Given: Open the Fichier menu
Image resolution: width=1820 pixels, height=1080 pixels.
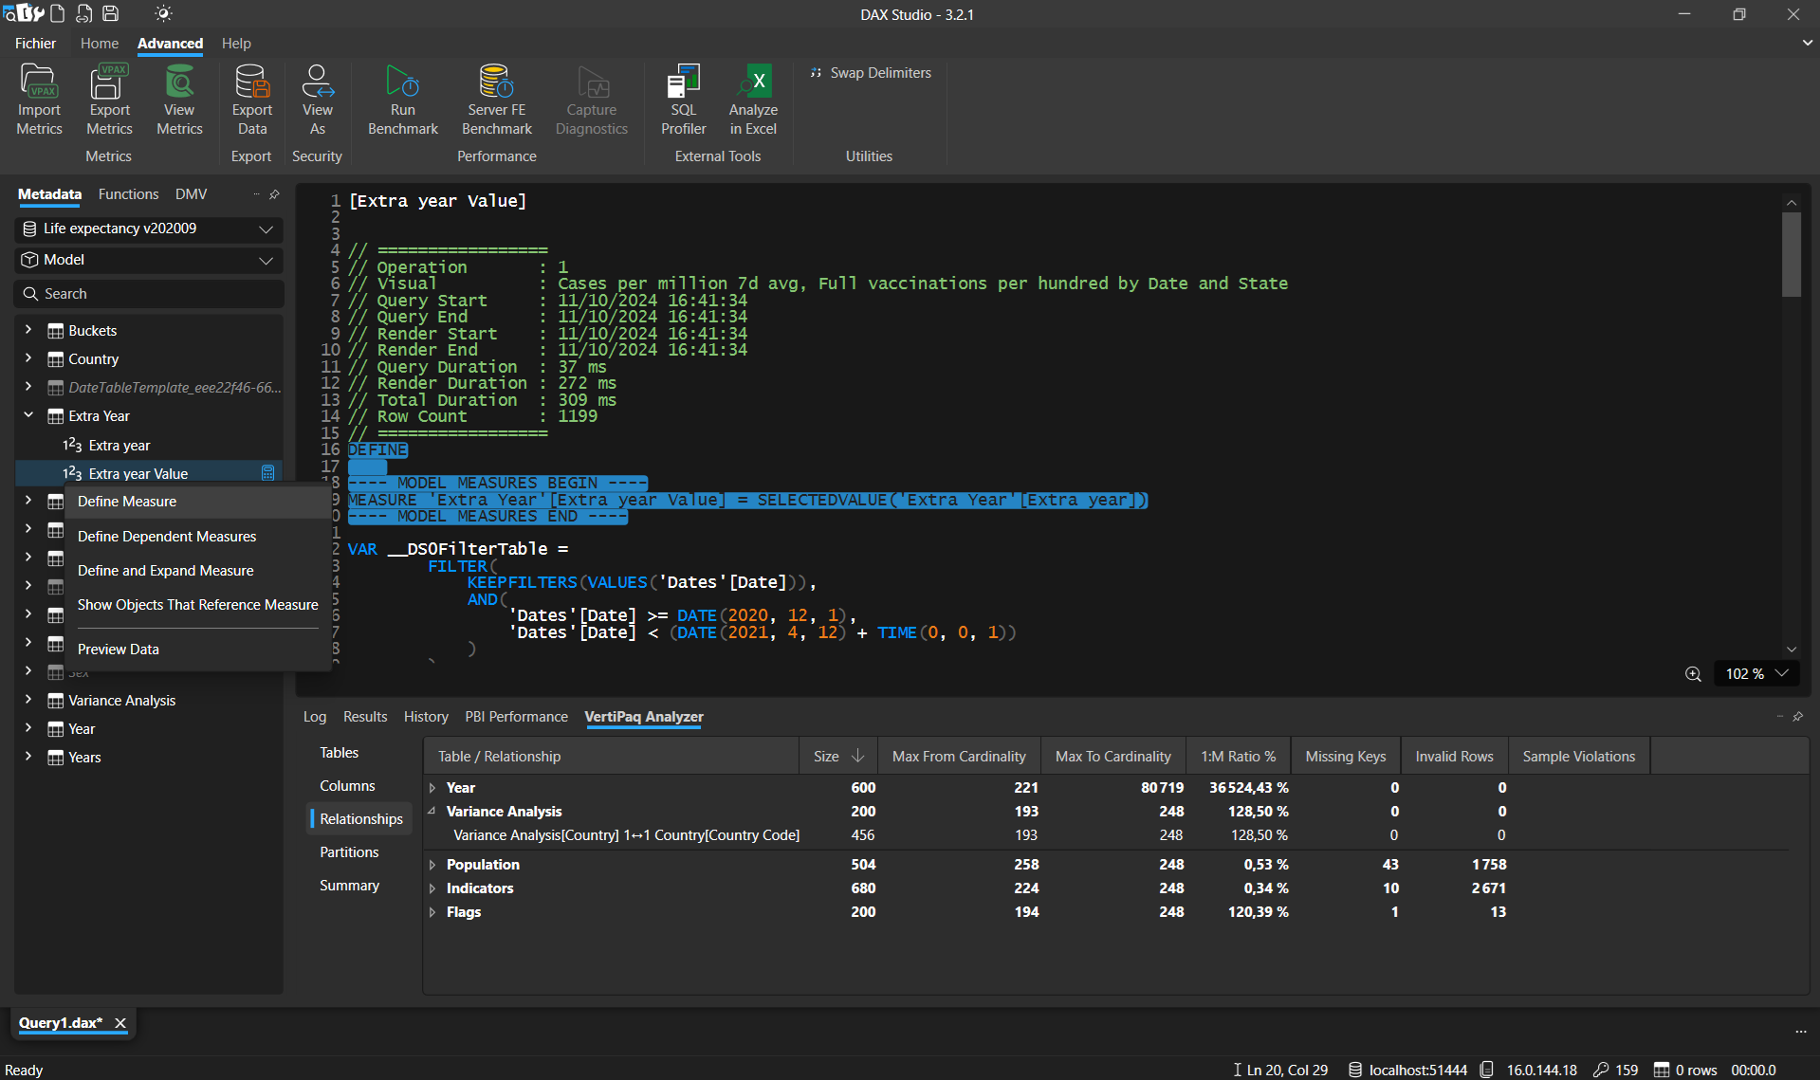Looking at the screenshot, I should pos(35,44).
